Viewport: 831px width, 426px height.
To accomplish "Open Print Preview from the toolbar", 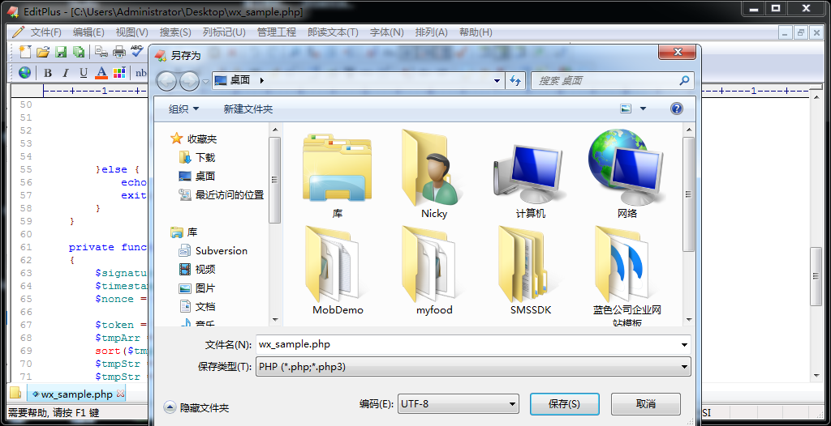I will coord(101,51).
